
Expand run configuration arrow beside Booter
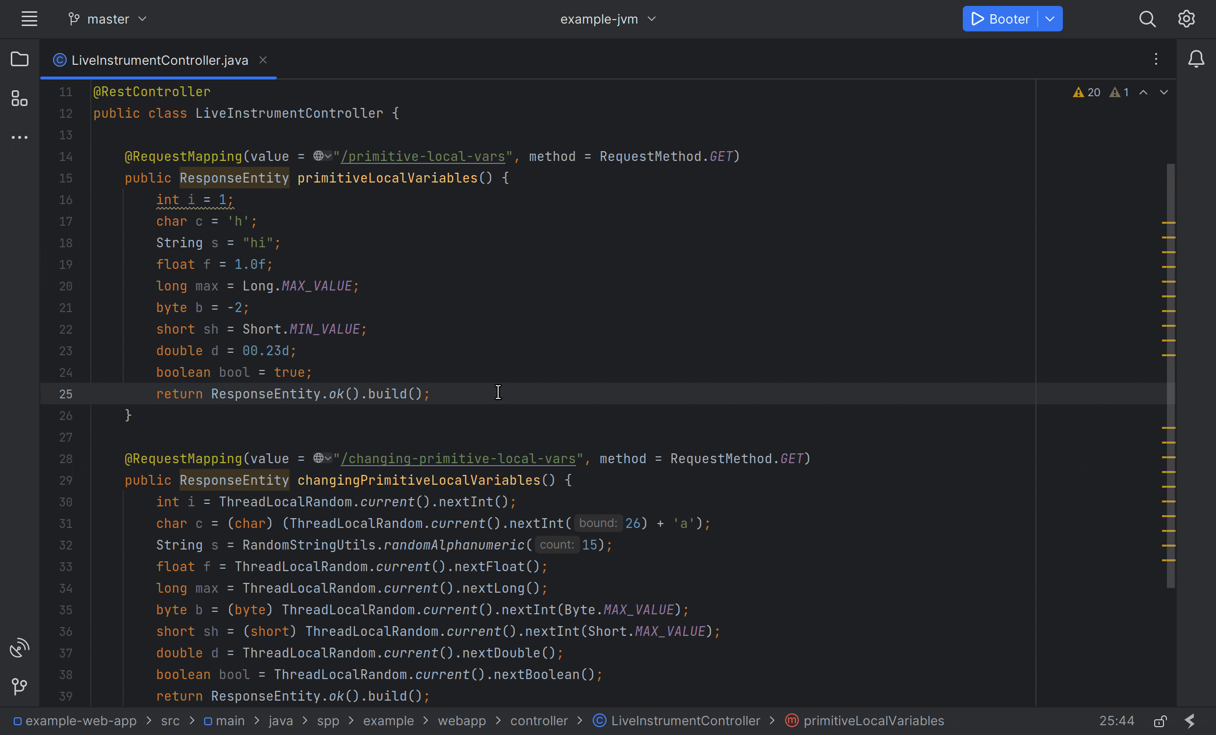pyautogui.click(x=1050, y=19)
